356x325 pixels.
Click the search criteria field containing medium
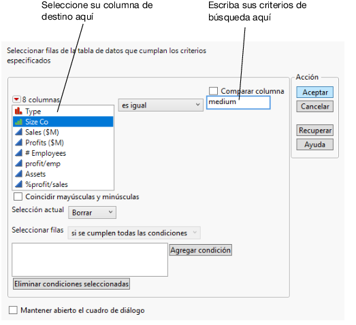click(x=238, y=103)
